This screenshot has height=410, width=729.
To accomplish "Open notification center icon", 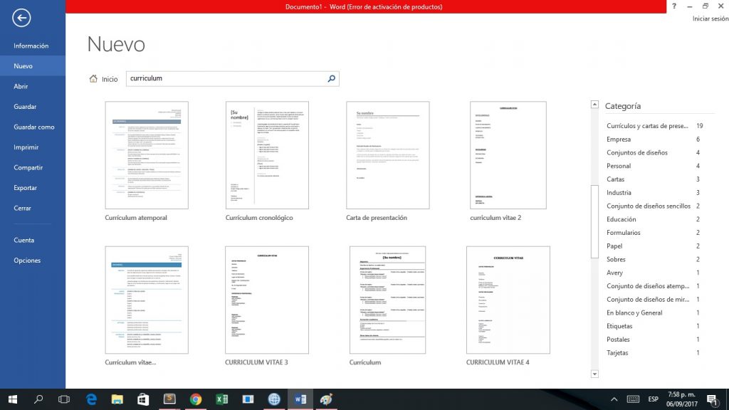I will (712, 400).
